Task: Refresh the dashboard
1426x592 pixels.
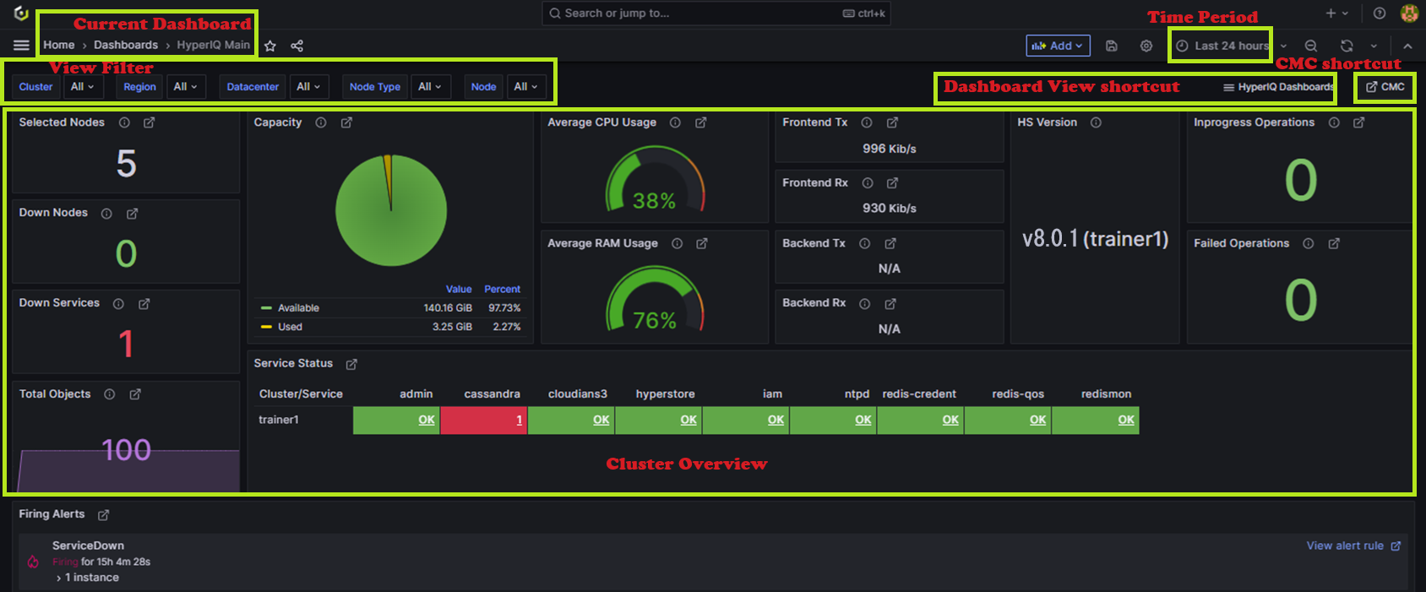Action: pos(1347,46)
